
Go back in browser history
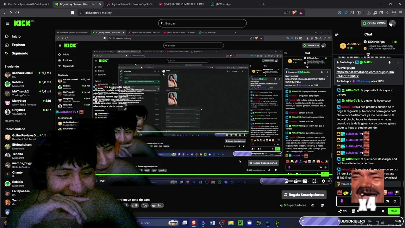pos(4,13)
